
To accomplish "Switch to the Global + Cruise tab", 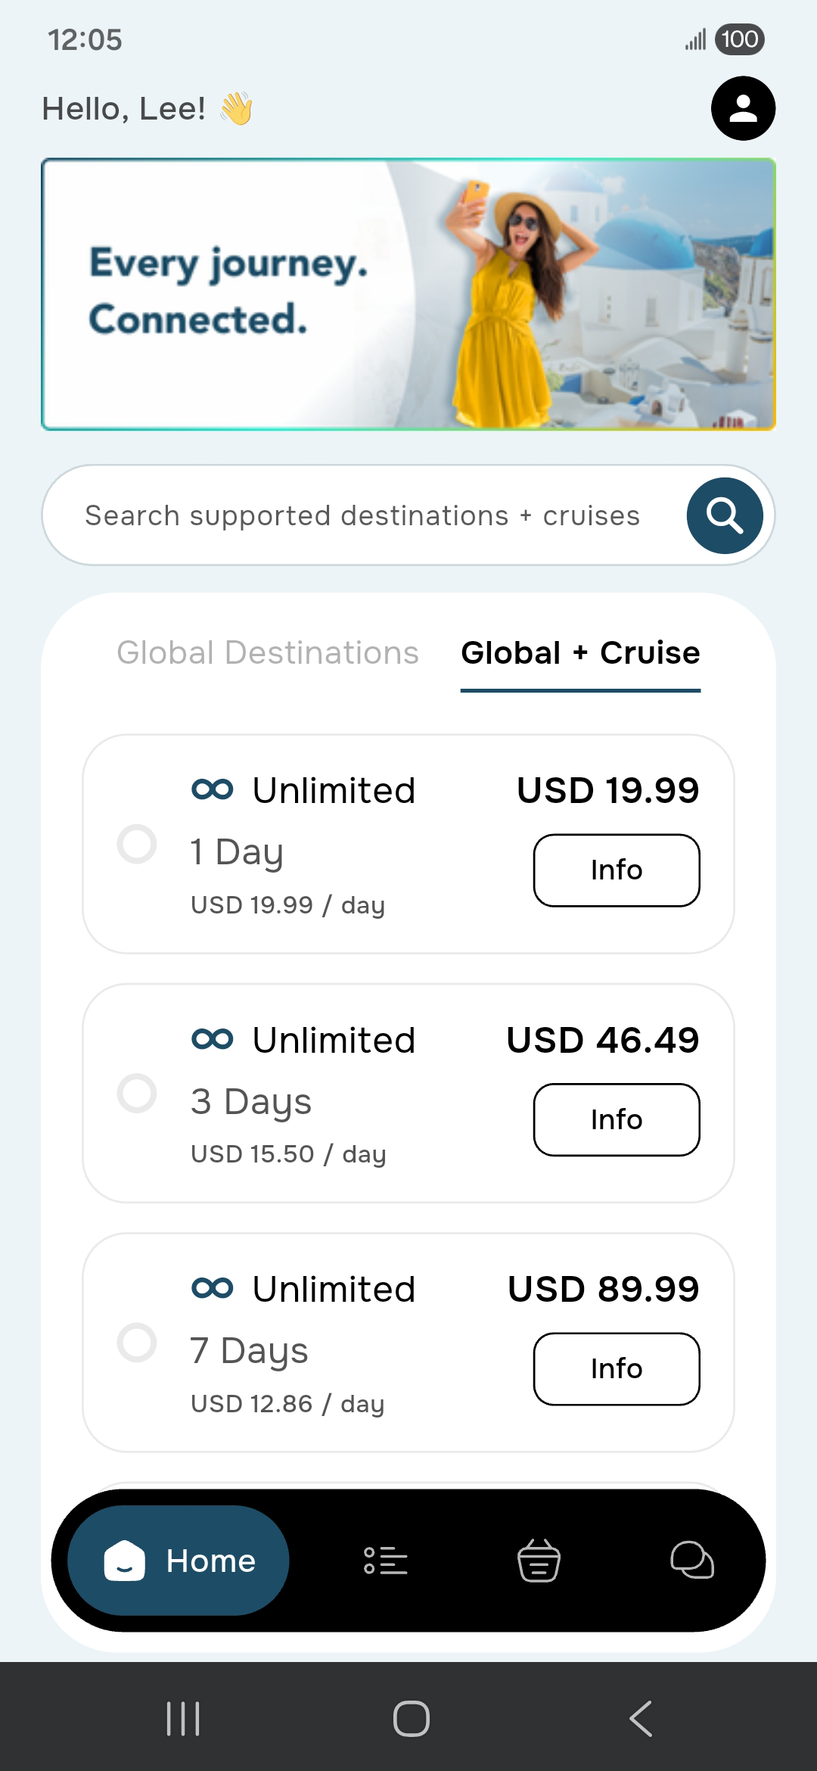I will pyautogui.click(x=581, y=652).
